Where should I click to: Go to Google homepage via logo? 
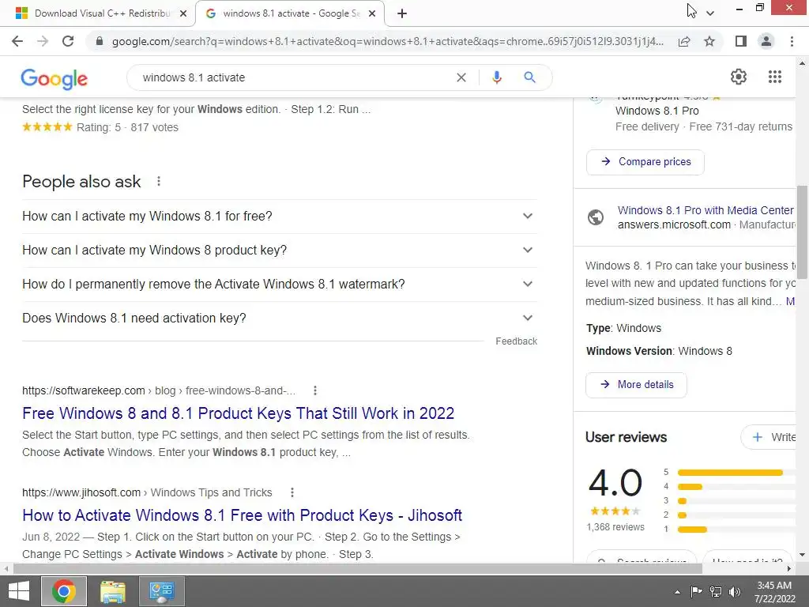55,78
